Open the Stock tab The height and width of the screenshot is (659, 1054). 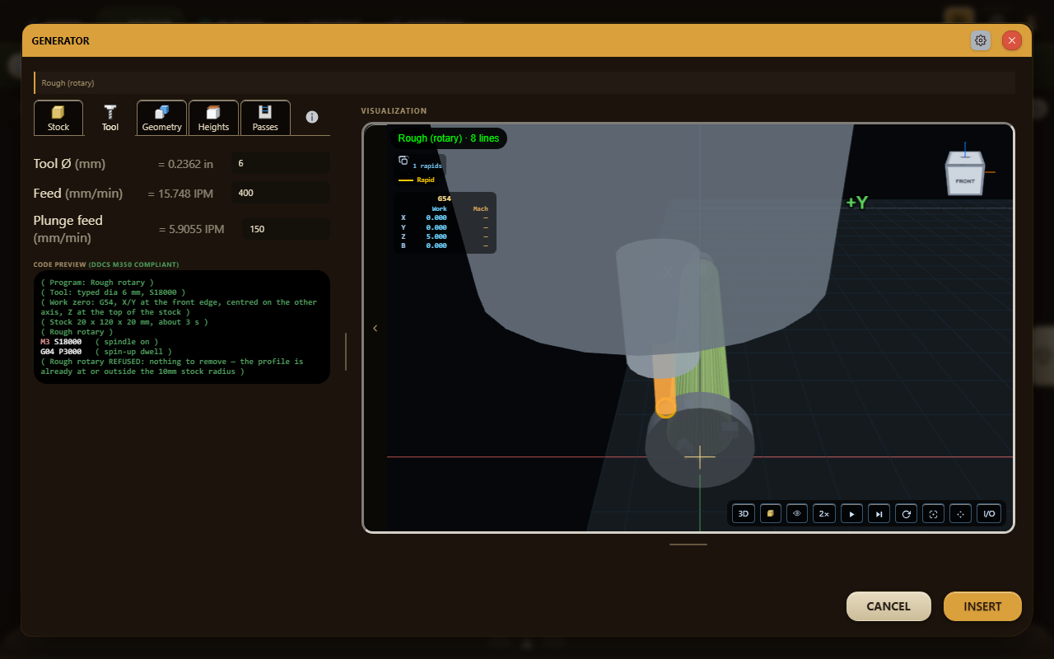point(58,118)
